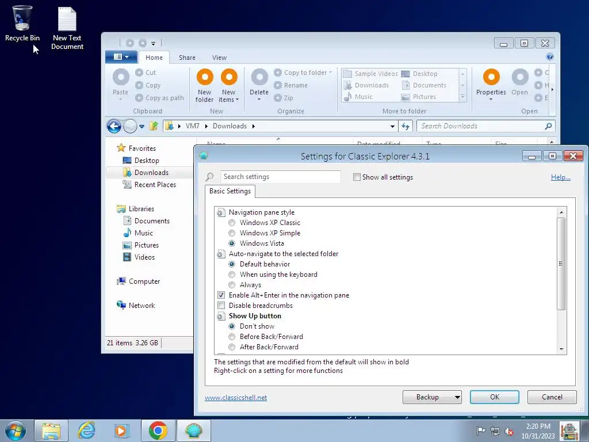Image resolution: width=589 pixels, height=442 pixels.
Task: Click Cancel in settings dialog
Action: 552,397
